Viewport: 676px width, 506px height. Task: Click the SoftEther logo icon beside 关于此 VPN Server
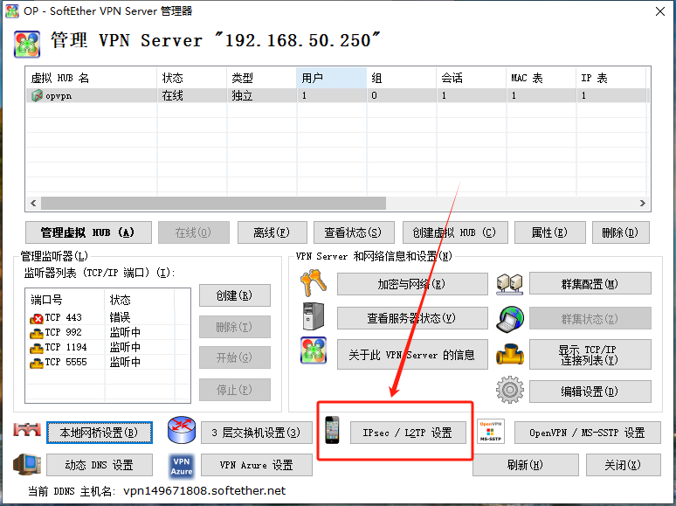coord(313,352)
